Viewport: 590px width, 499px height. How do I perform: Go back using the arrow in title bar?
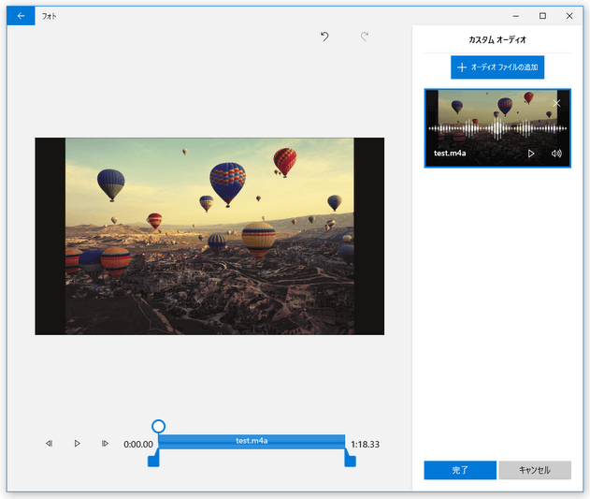21,16
